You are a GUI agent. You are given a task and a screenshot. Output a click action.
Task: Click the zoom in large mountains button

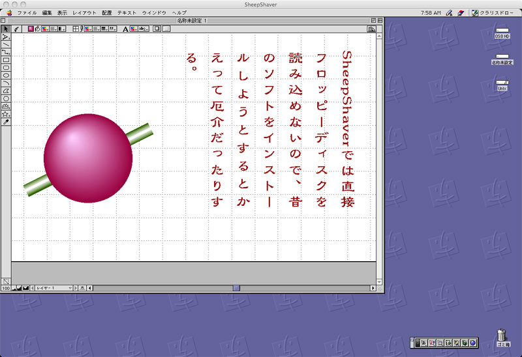point(20,288)
